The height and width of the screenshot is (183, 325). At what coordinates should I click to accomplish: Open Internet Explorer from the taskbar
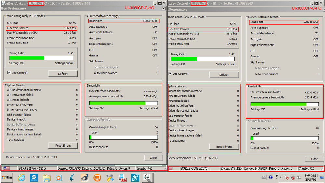click(21, 177)
